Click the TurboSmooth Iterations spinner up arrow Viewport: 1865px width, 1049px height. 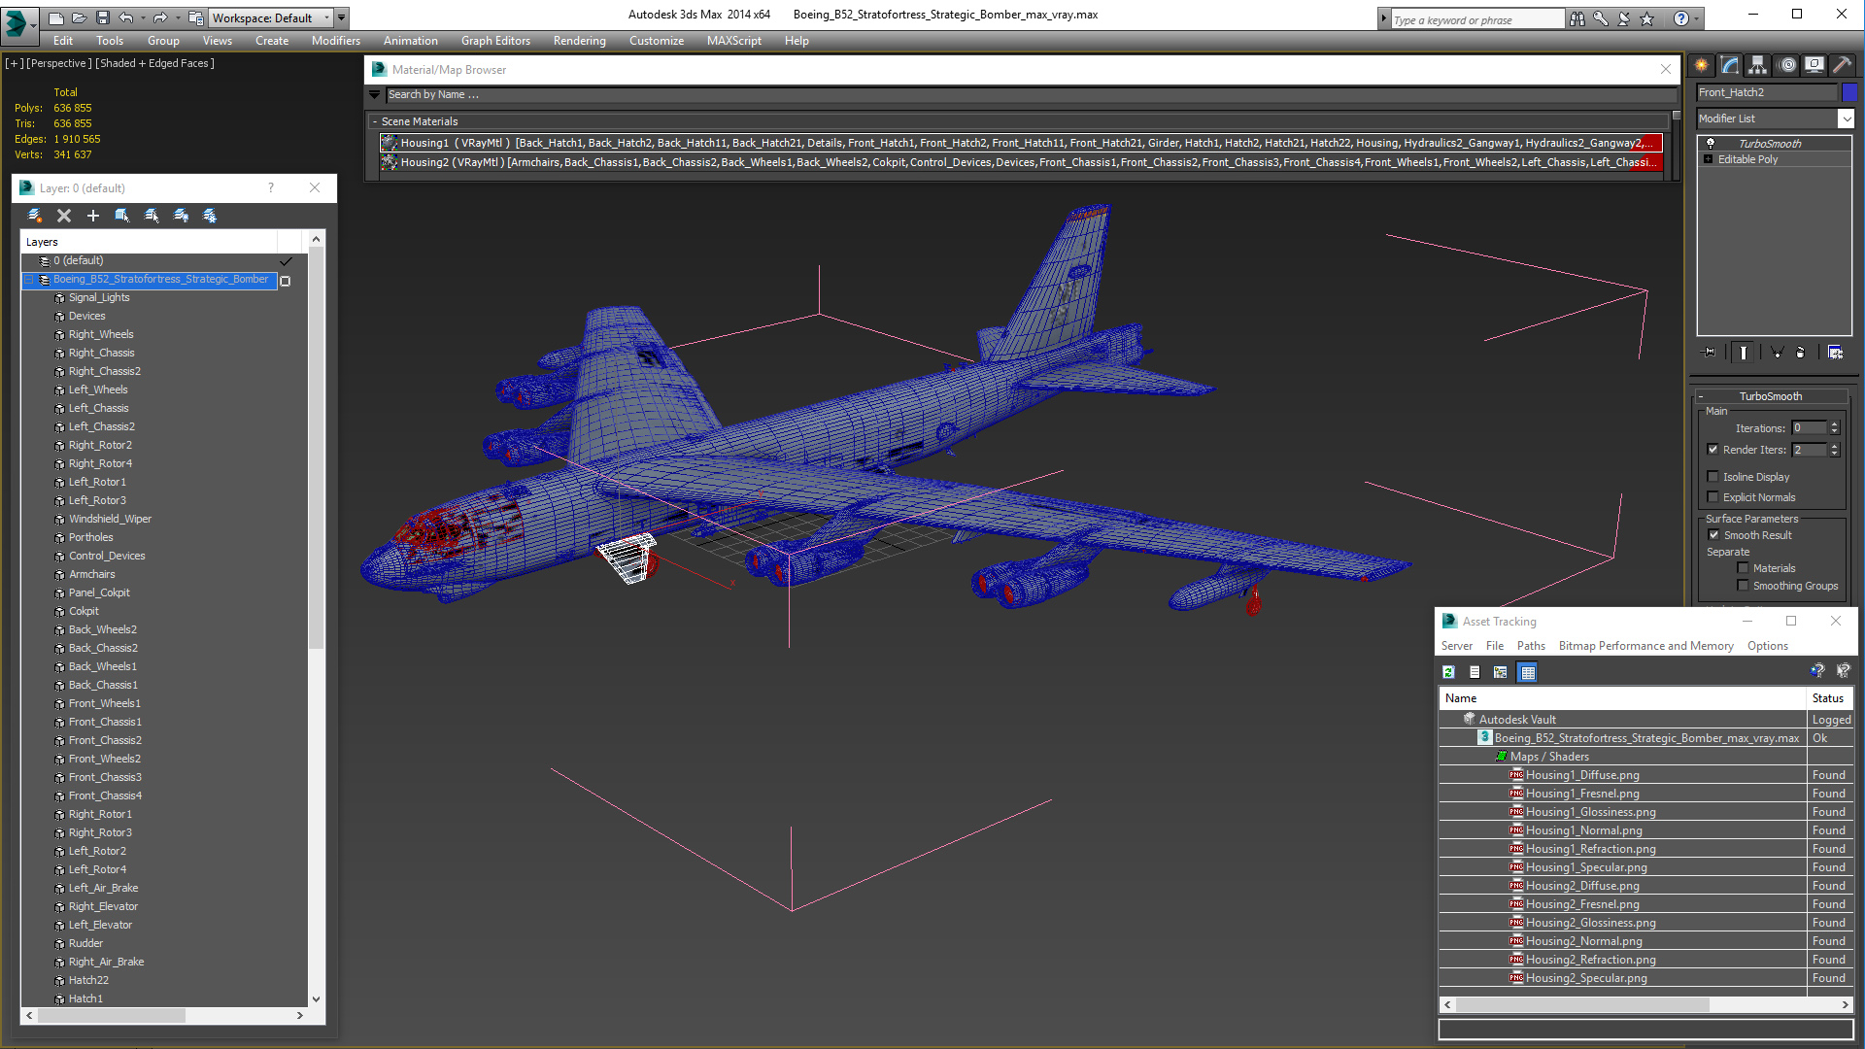click(x=1834, y=424)
